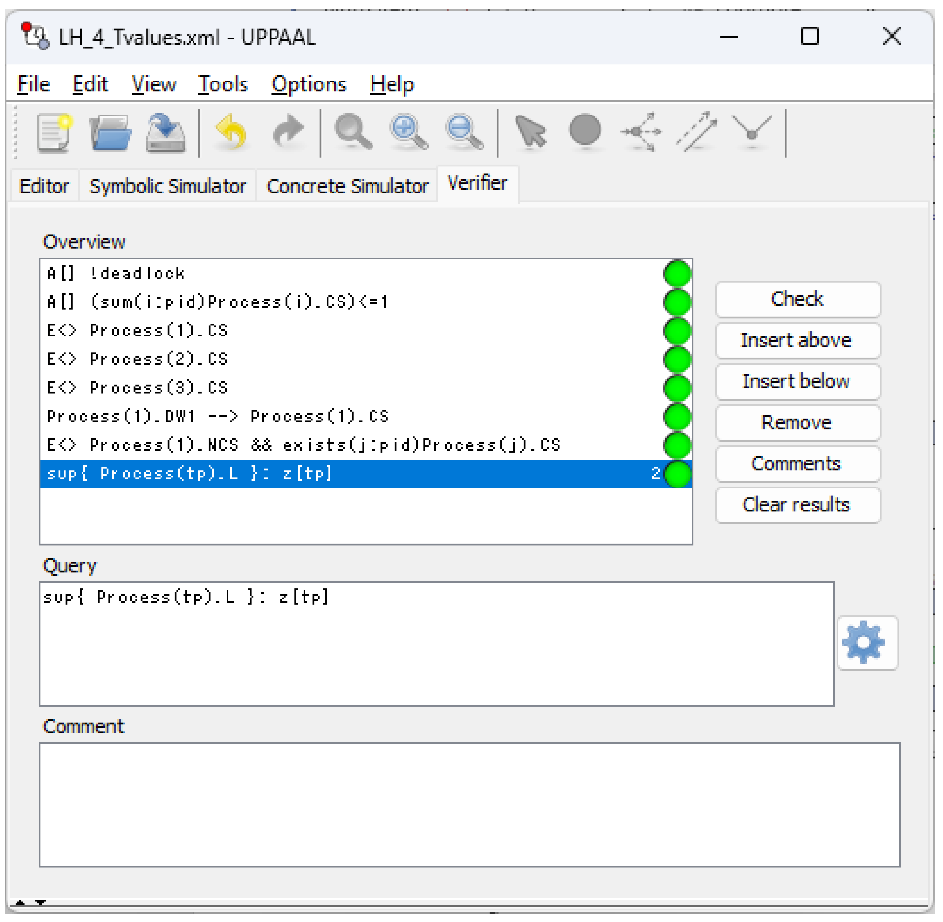Click the Clear results button
This screenshot has width=943, height=922.
coord(797,505)
